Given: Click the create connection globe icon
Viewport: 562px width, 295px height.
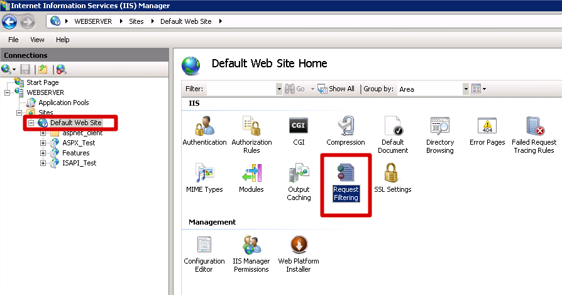Looking at the screenshot, I should [x=6, y=69].
